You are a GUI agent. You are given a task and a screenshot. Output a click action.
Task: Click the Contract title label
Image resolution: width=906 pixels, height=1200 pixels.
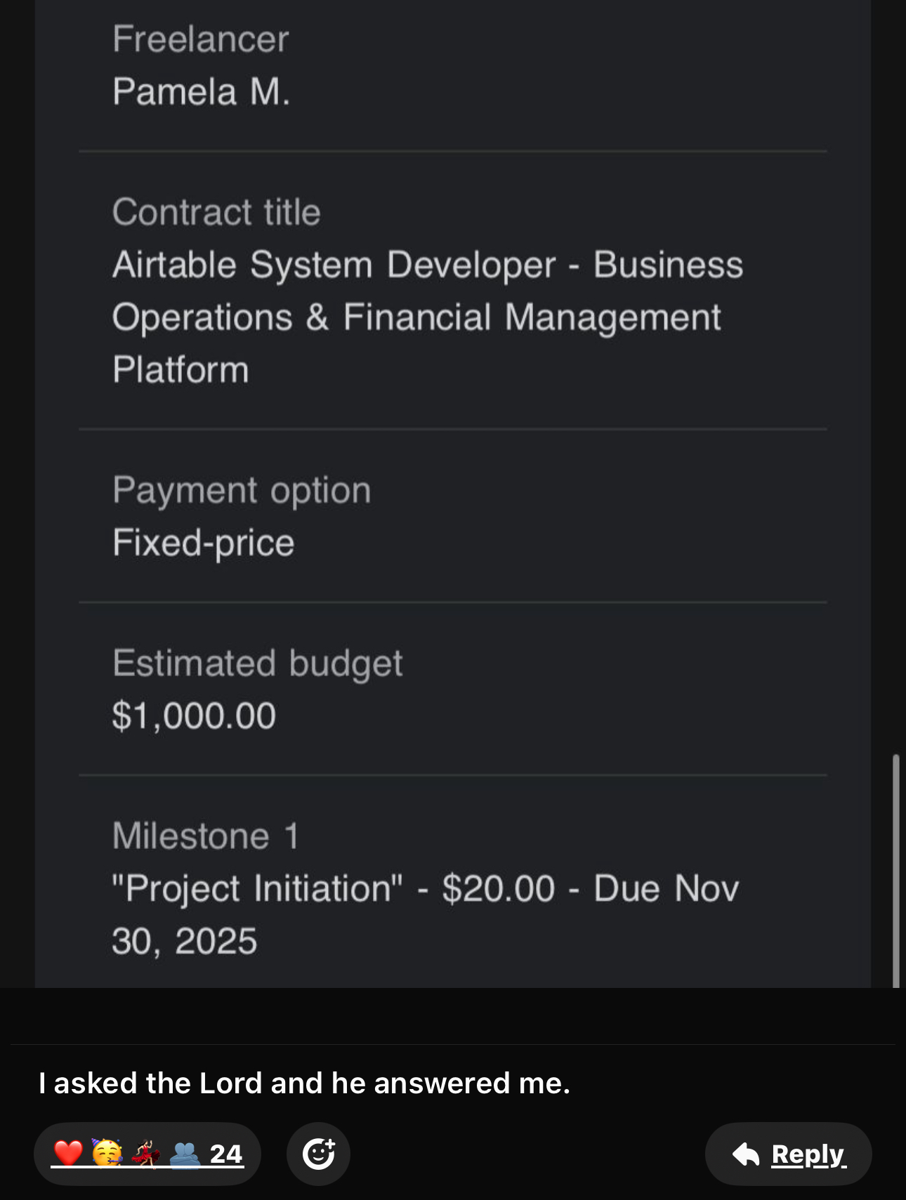[216, 212]
